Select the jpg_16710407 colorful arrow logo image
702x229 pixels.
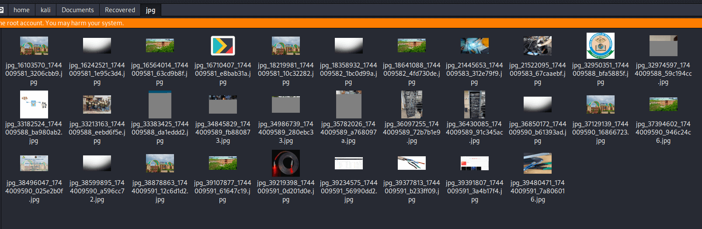click(222, 46)
